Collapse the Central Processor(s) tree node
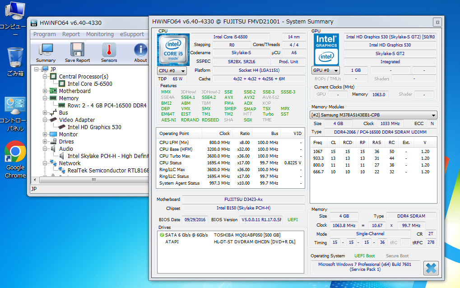460x288 pixels. (45, 77)
